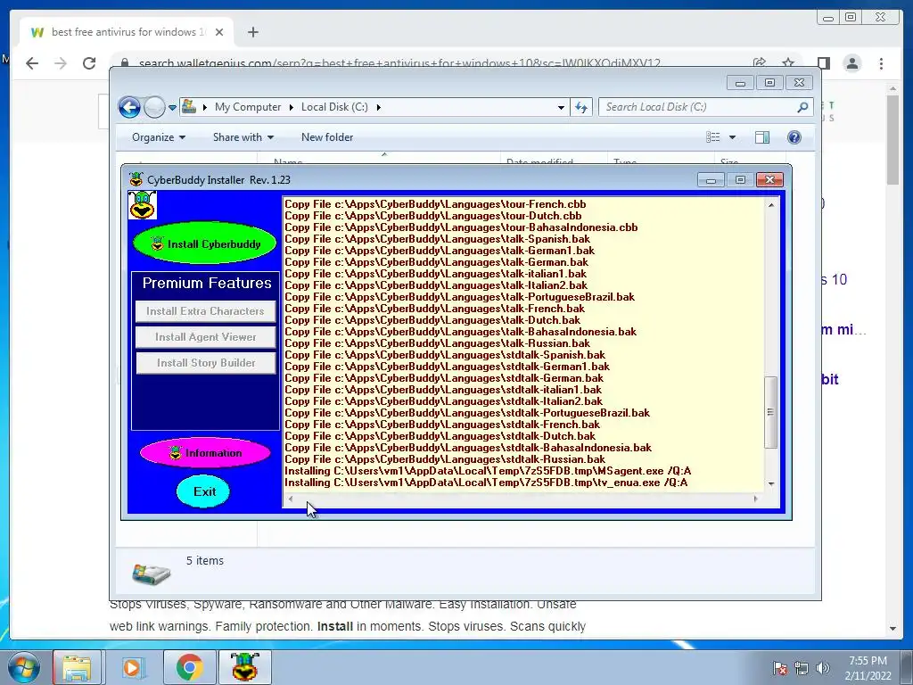The height and width of the screenshot is (685, 913).
Task: Select Local Disk (C:) breadcrumb
Action: coord(334,107)
